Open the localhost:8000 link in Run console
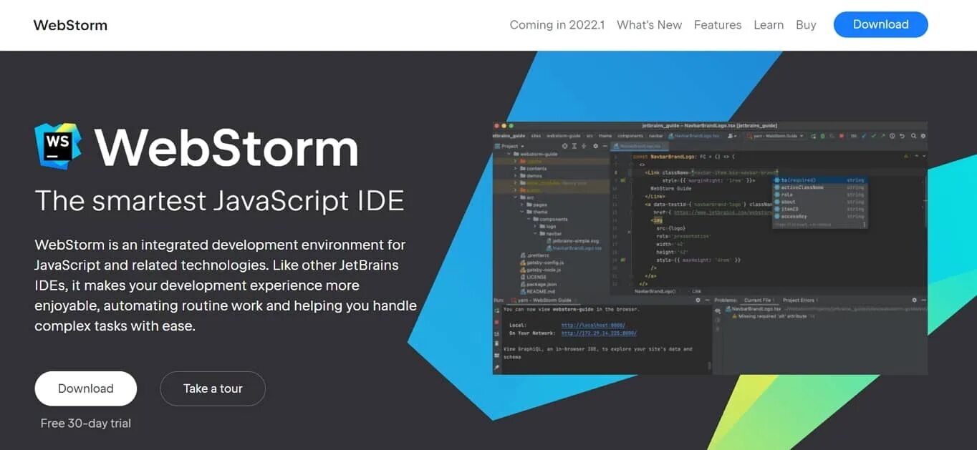The image size is (977, 450). (593, 326)
